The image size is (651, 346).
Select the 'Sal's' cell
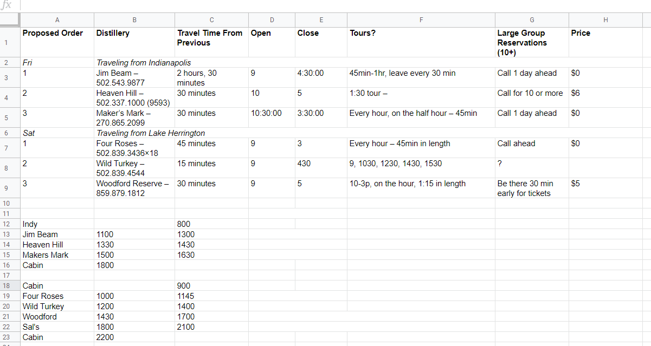[57, 327]
